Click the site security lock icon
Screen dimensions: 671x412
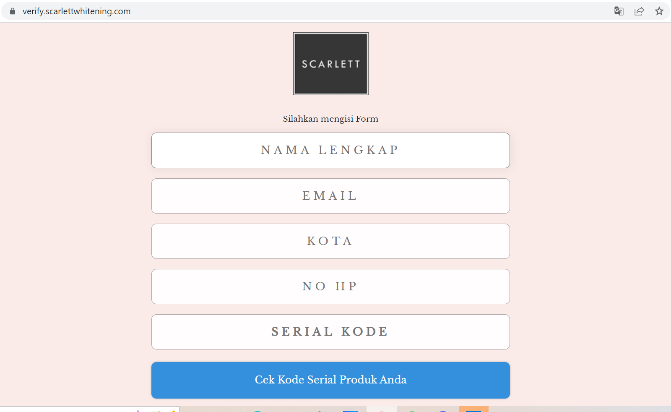(13, 11)
